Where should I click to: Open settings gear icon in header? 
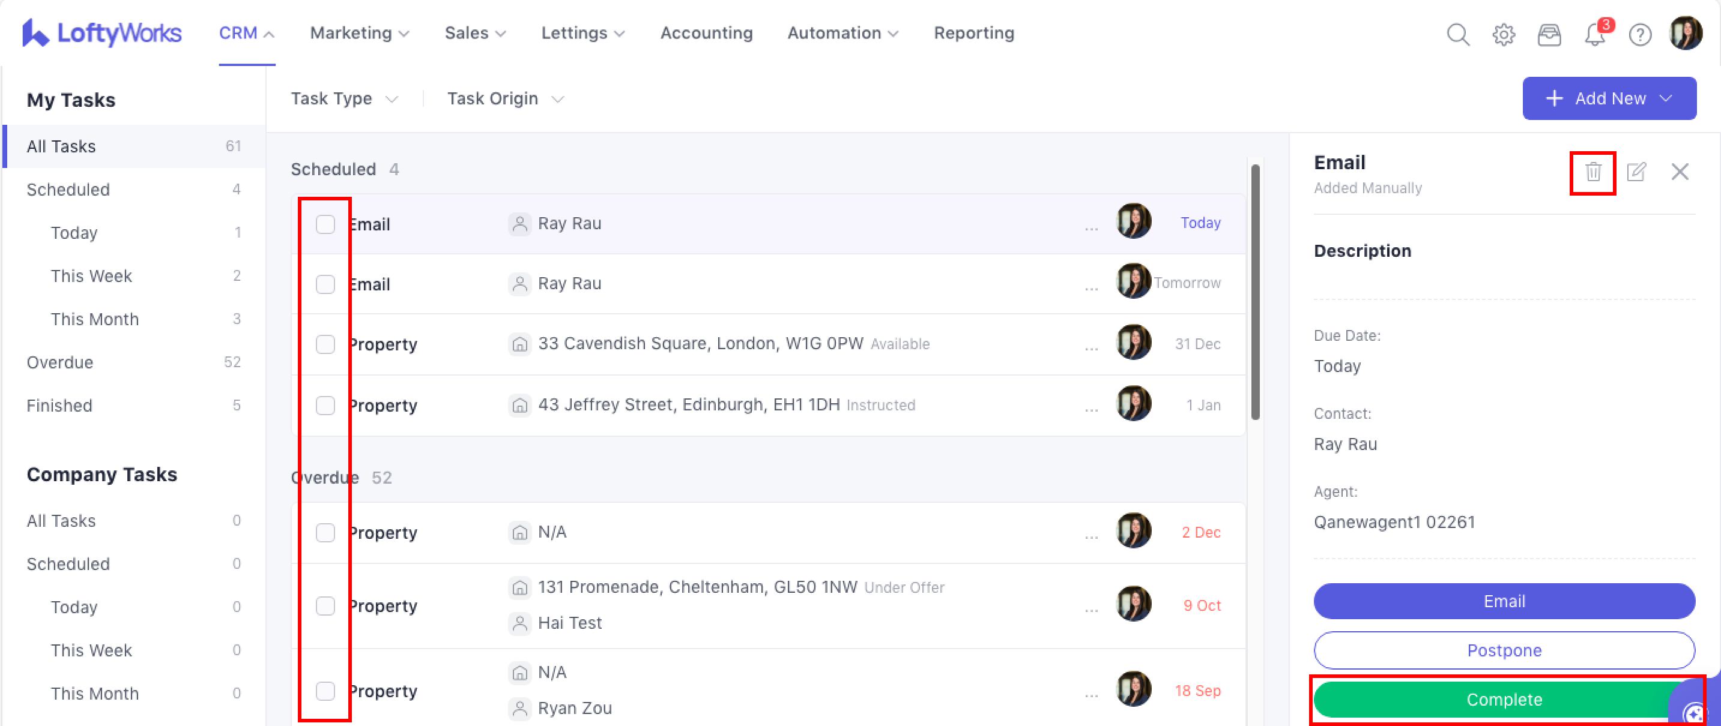pyautogui.click(x=1503, y=34)
